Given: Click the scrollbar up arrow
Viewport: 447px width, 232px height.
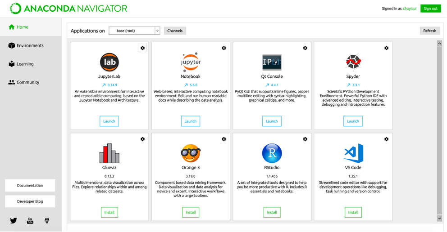Looking at the screenshot, I should pyautogui.click(x=439, y=43).
